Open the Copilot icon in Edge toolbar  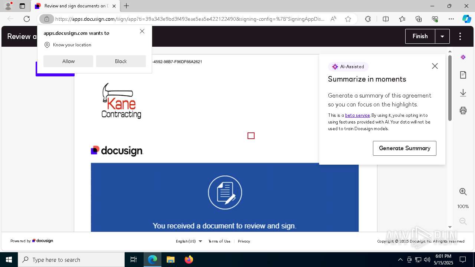[466, 19]
